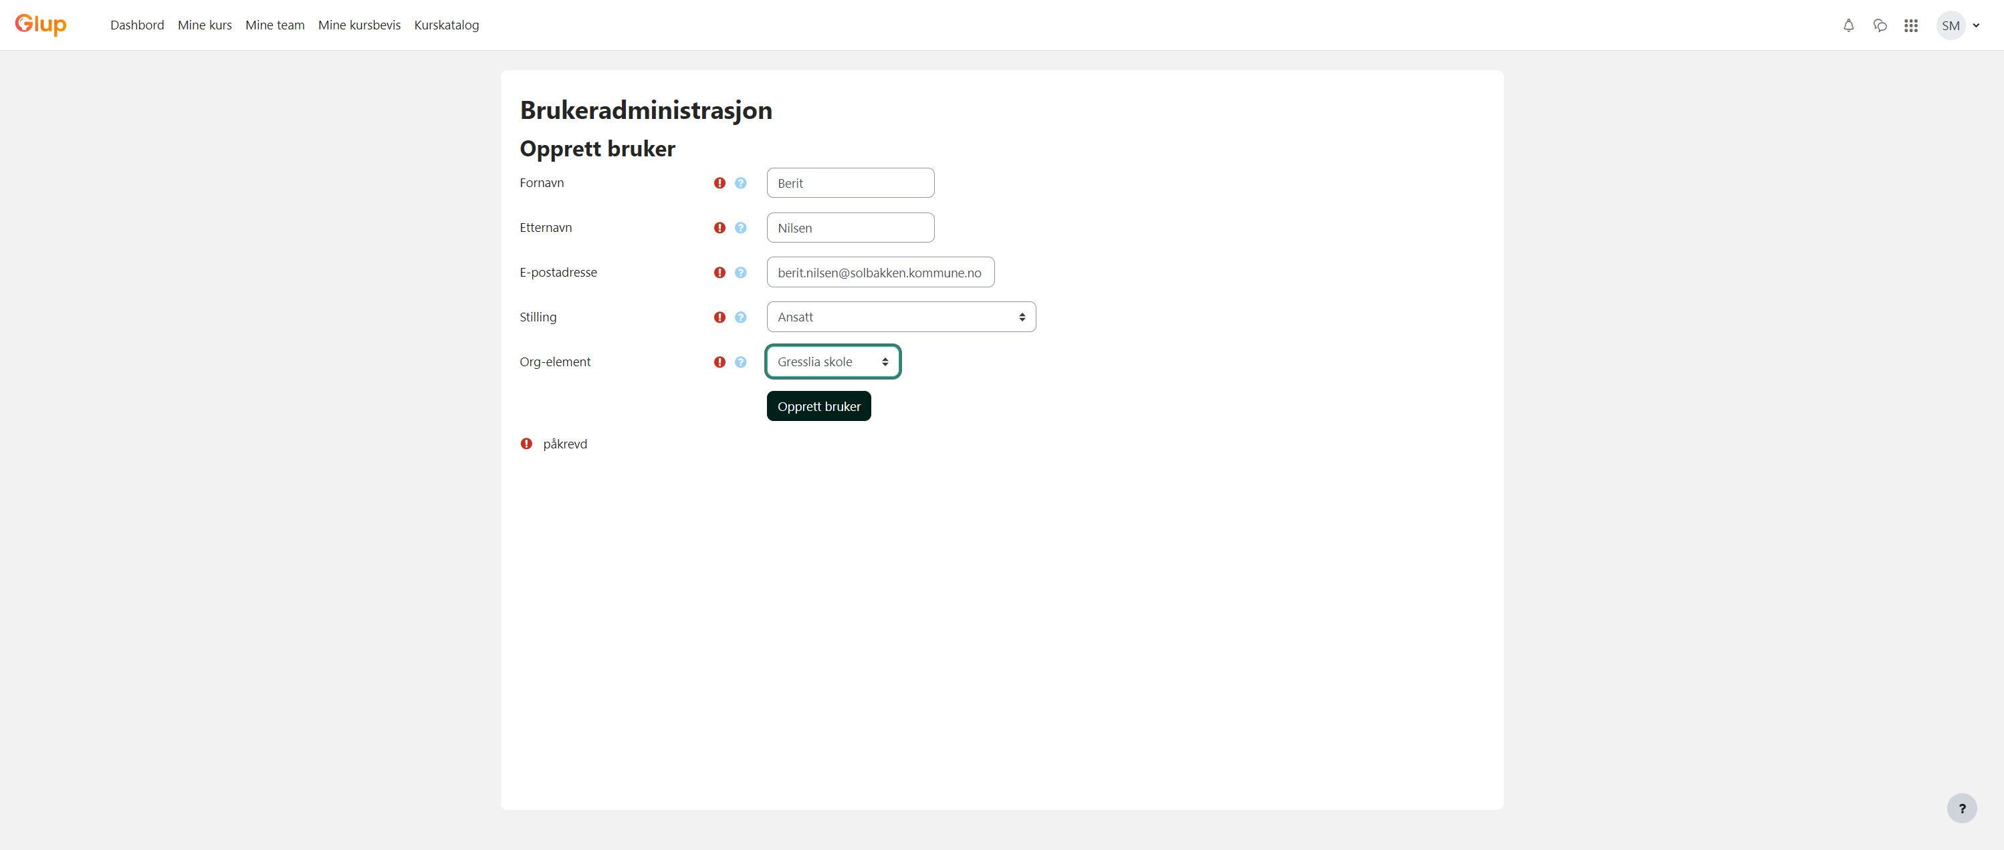Open Kurskatalog
2004x850 pixels.
click(x=447, y=25)
